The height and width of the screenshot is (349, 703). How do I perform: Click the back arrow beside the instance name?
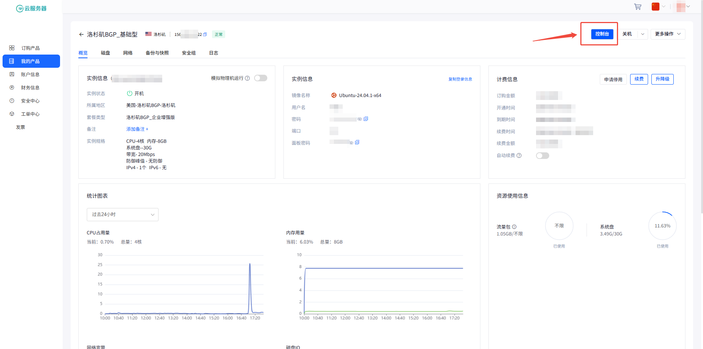81,34
